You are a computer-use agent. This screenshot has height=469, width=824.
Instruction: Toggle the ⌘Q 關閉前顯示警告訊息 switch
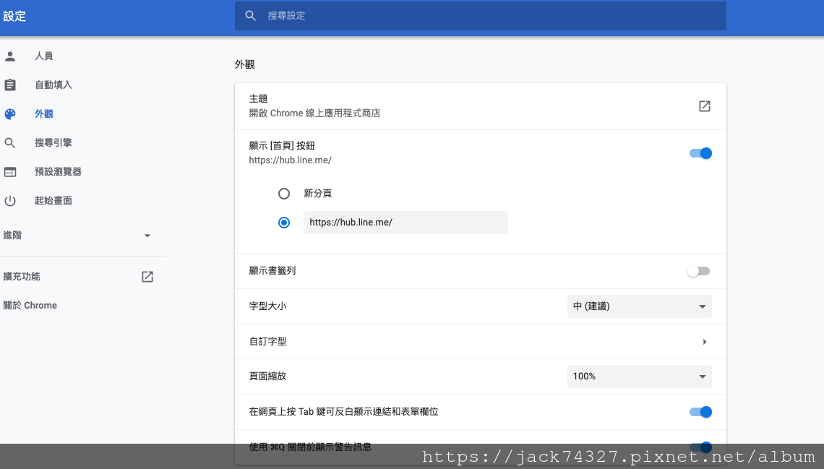point(700,447)
